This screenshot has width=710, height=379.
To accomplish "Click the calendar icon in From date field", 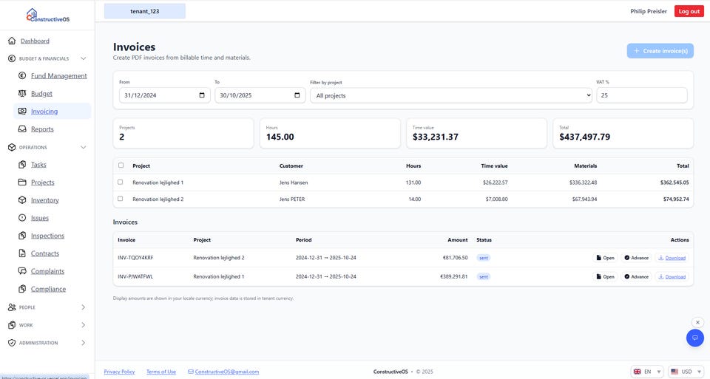I will 202,95.
